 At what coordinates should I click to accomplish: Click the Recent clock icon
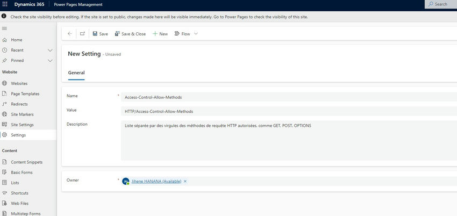pyautogui.click(x=4, y=50)
